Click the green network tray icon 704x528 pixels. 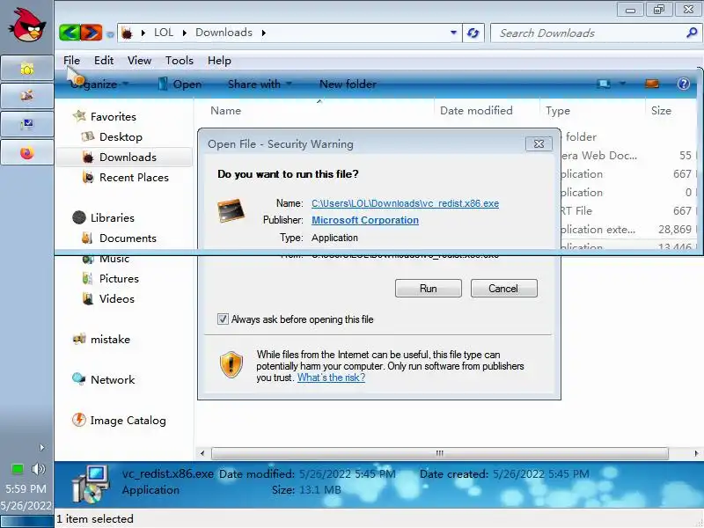pyautogui.click(x=17, y=469)
